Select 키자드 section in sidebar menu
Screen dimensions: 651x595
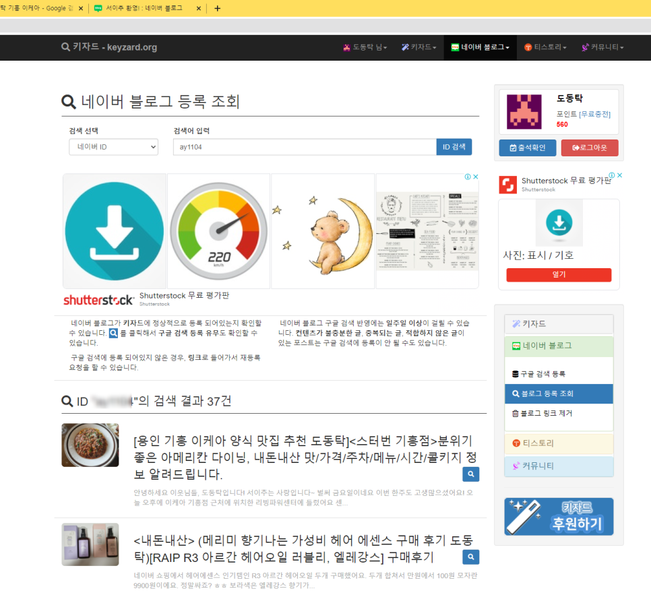(559, 324)
